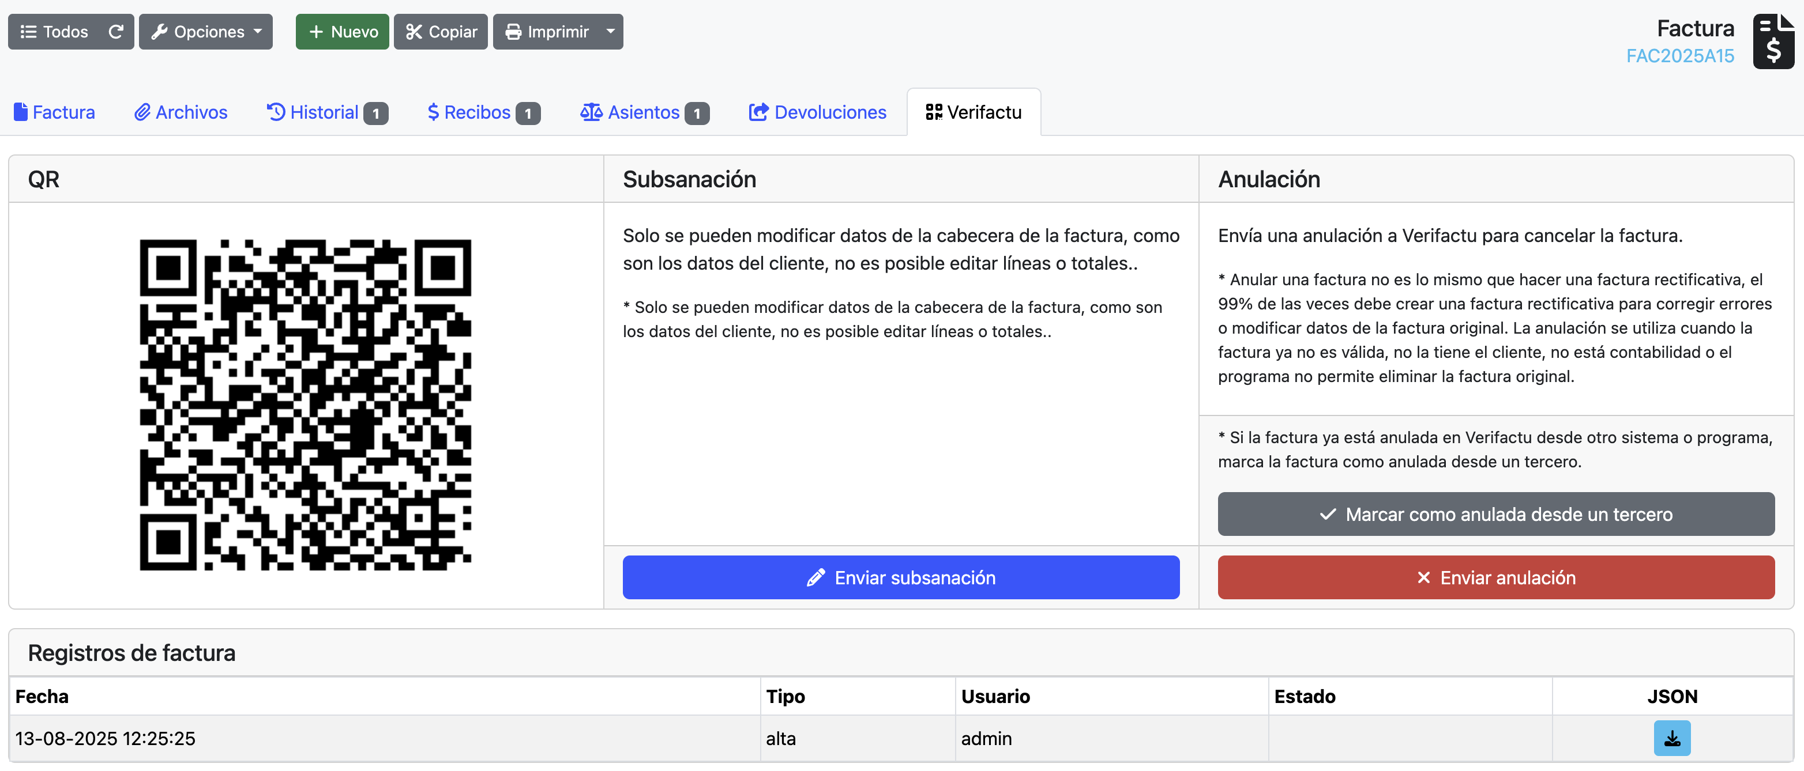Expand the Imprimir dropdown arrow
Image resolution: width=1804 pixels, height=771 pixels.
click(x=609, y=32)
